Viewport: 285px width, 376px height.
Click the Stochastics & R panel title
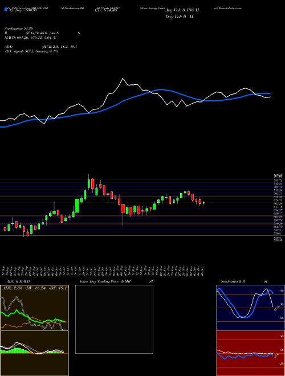[x=233, y=281]
